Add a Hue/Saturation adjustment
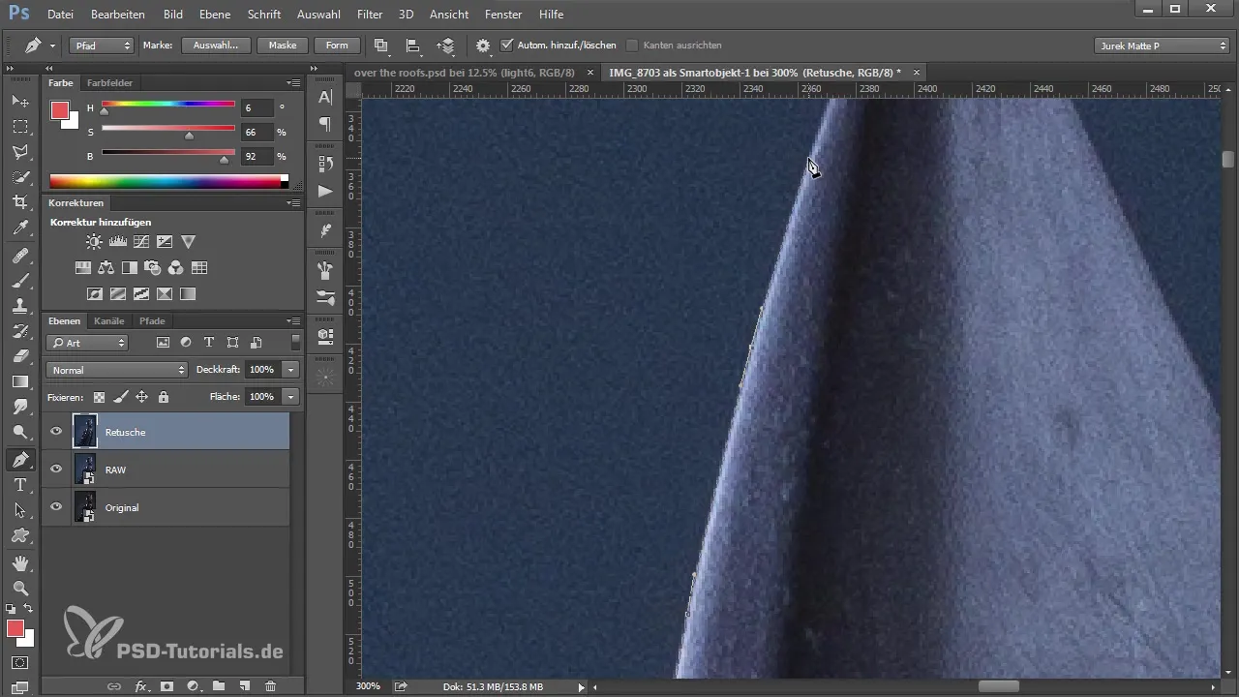 83,268
